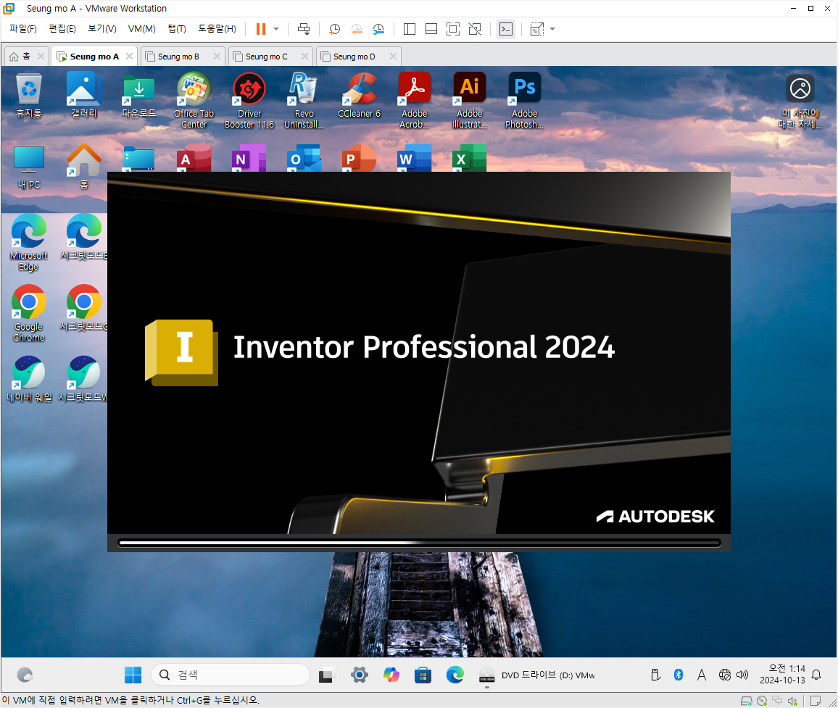Open VMware console view icon
Viewport: 838px width, 708px height.
click(x=505, y=30)
